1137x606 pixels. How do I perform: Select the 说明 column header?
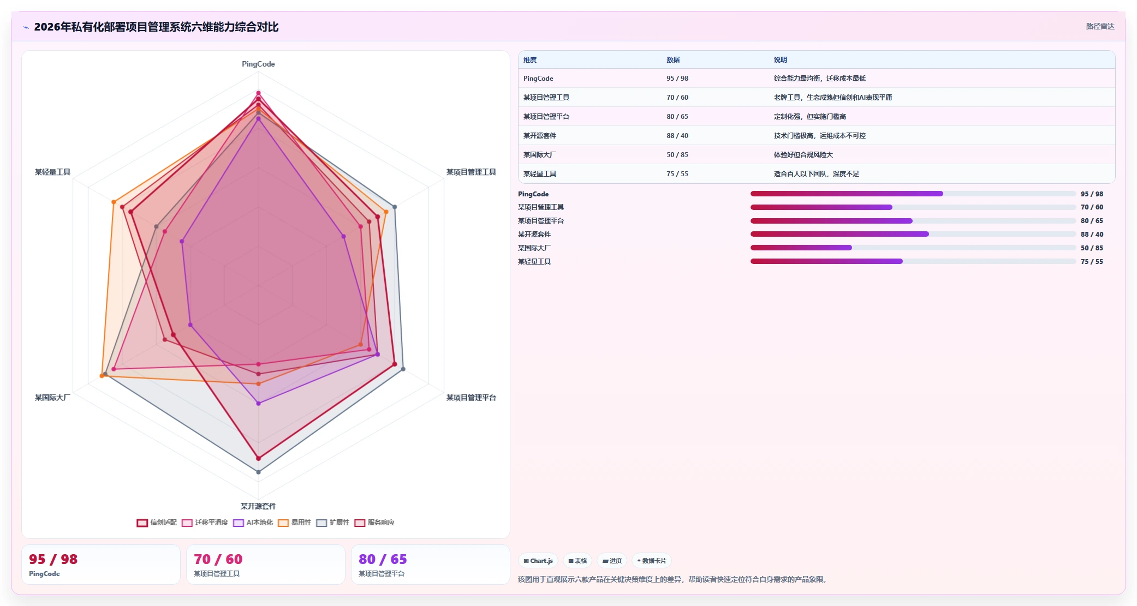(x=781, y=60)
